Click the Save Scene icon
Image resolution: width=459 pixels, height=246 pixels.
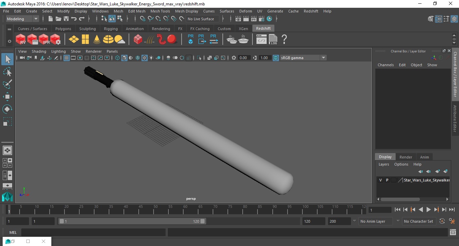66,19
